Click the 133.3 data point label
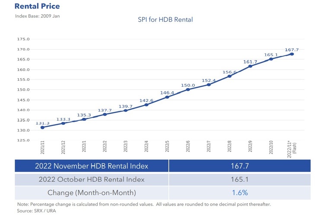The width and height of the screenshot is (324, 215). point(63,120)
